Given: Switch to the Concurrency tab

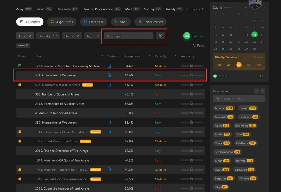Looking at the screenshot, I should [150, 22].
